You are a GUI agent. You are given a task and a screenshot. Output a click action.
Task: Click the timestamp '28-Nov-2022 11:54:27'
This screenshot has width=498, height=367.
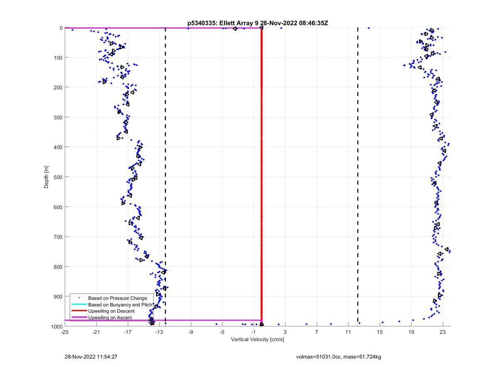(91, 357)
